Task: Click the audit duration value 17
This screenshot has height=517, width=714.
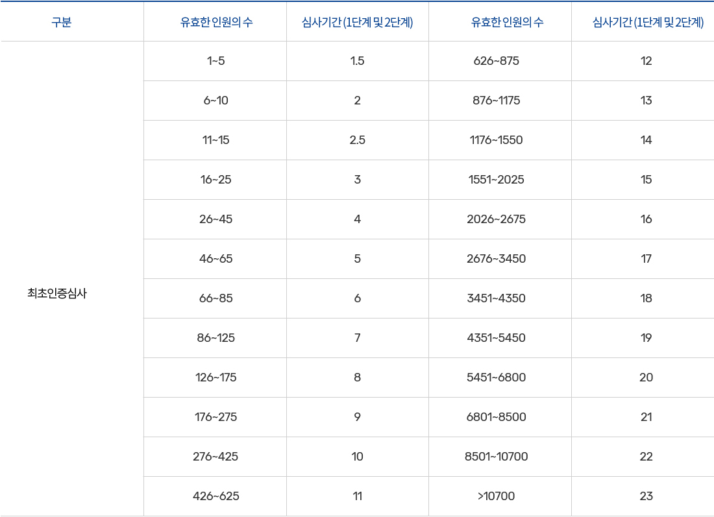Action: point(646,259)
